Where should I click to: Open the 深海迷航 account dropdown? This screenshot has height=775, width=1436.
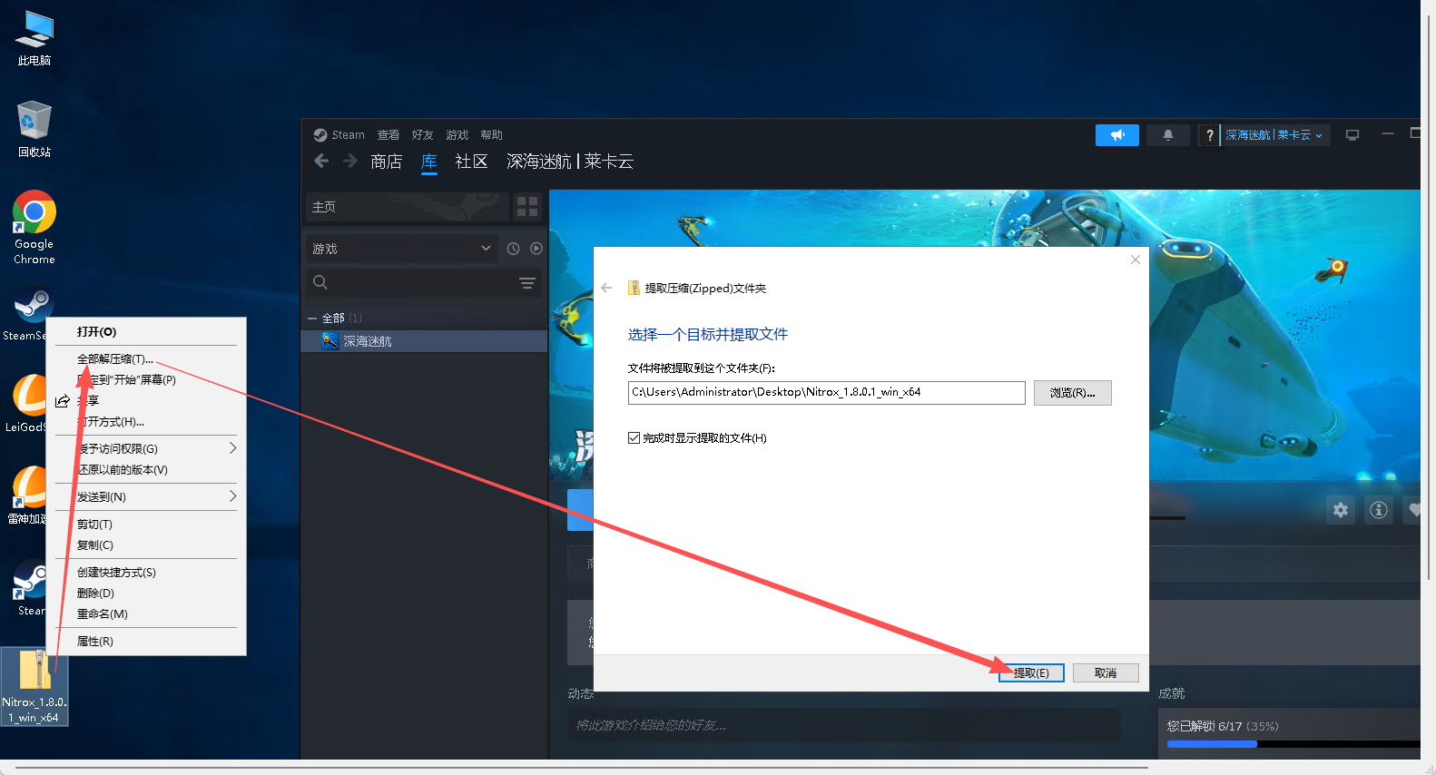[x=1274, y=135]
